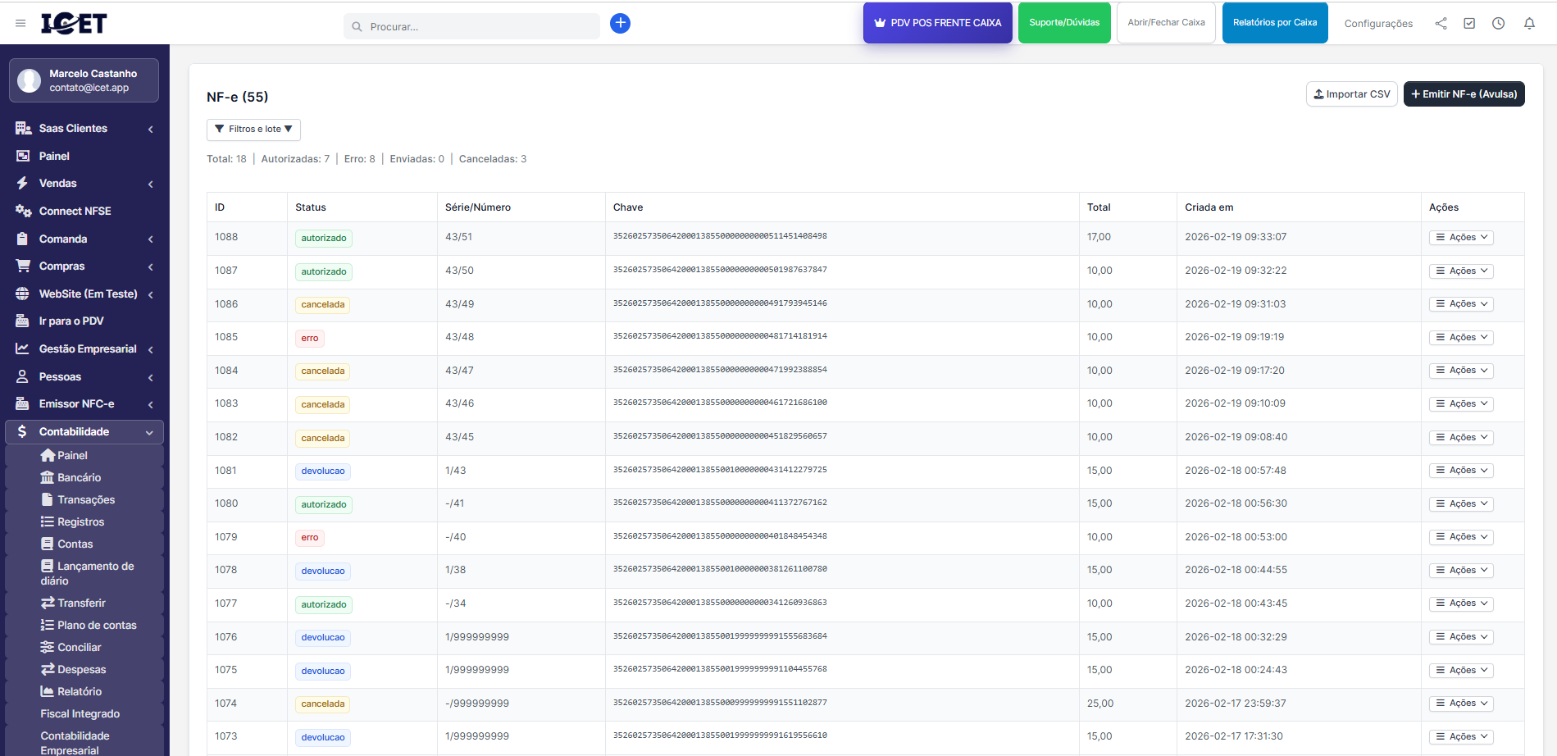This screenshot has width=1557, height=756.
Task: Click the blue plus icon beside search
Action: click(620, 24)
